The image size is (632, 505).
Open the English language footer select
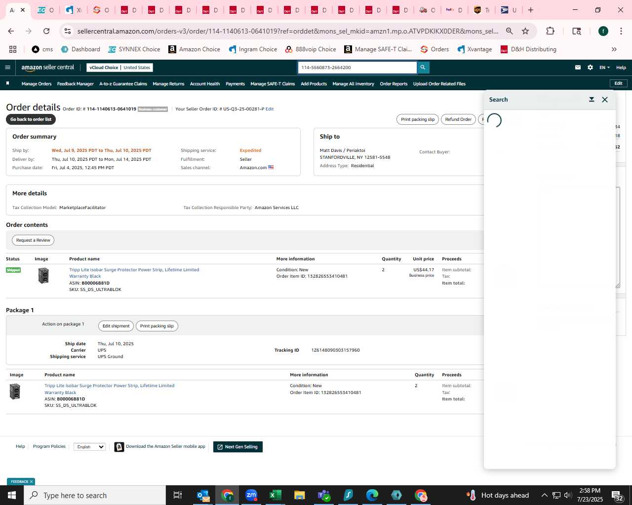click(x=89, y=447)
